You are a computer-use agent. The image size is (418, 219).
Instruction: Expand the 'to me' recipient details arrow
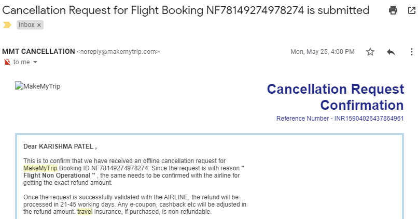35,62
